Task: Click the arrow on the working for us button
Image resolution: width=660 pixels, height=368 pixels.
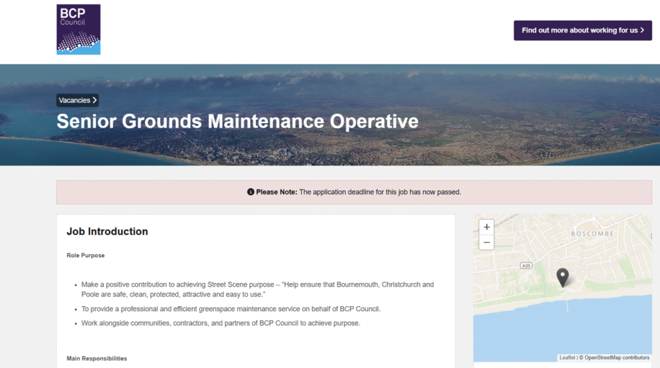Action: click(642, 30)
